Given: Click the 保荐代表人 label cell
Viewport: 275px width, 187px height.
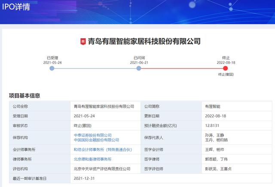Looking at the screenshot, I should pos(171,138).
